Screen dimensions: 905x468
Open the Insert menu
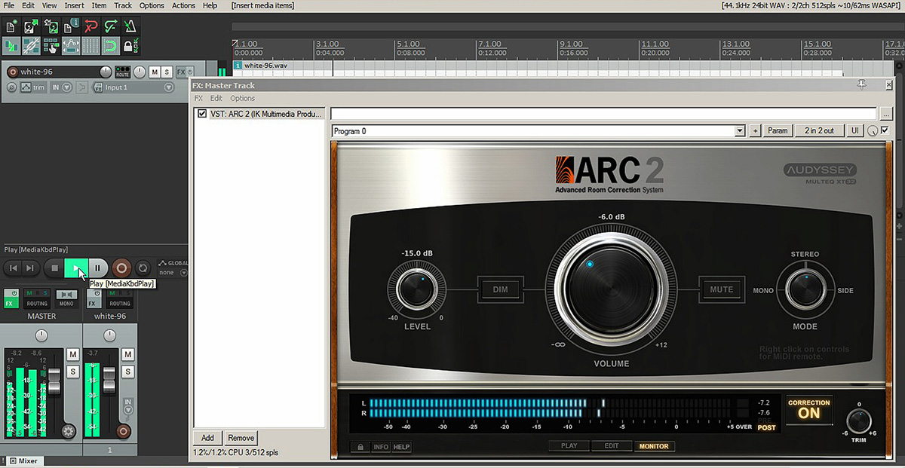click(74, 5)
